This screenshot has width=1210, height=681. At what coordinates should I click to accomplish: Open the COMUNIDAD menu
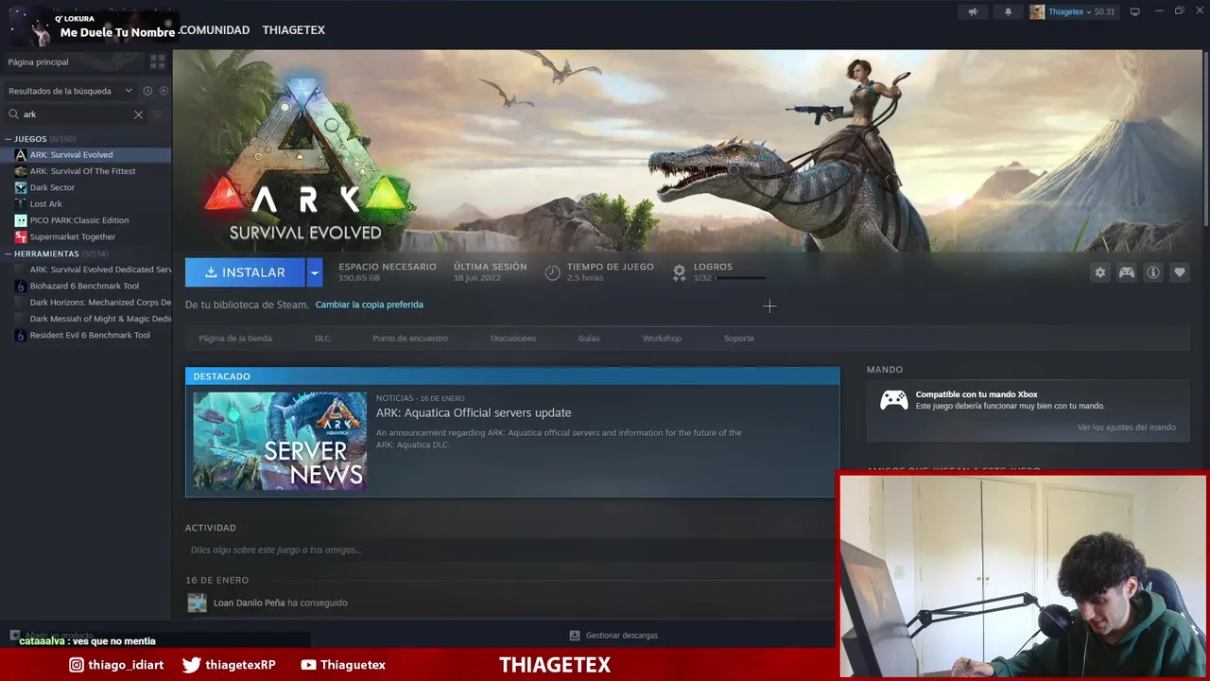tap(215, 30)
